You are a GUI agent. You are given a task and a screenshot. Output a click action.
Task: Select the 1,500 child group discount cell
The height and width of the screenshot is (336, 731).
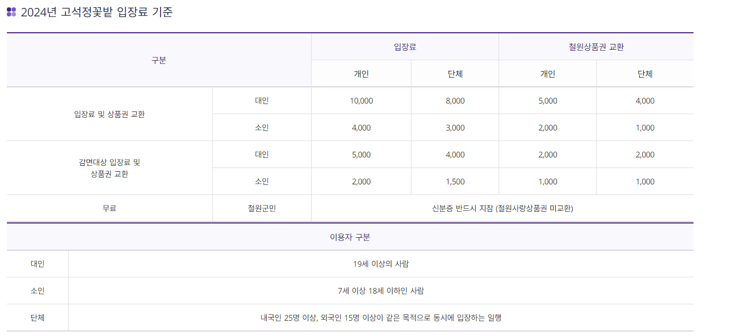click(x=455, y=182)
